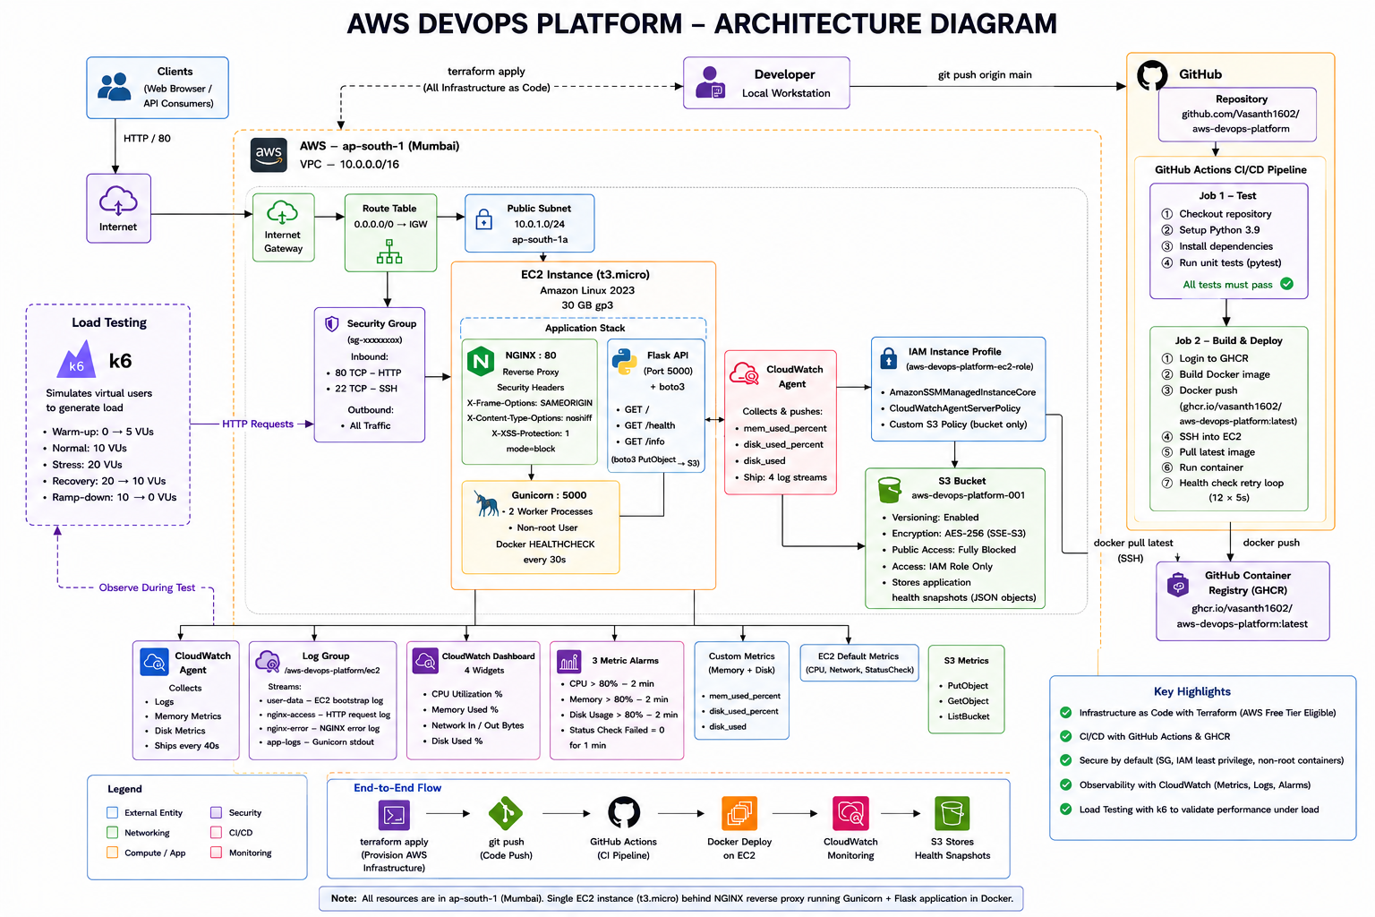Screen dimensions: 1375x917
Task: Select the IAM Instance Profile lock icon
Action: tap(888, 358)
